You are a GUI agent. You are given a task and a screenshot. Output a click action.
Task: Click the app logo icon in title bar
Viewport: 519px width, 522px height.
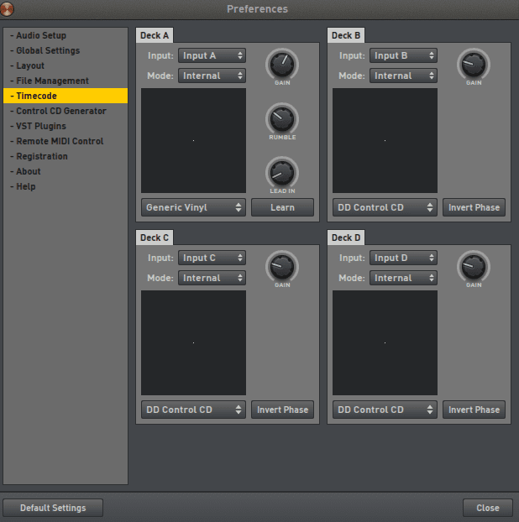point(9,9)
